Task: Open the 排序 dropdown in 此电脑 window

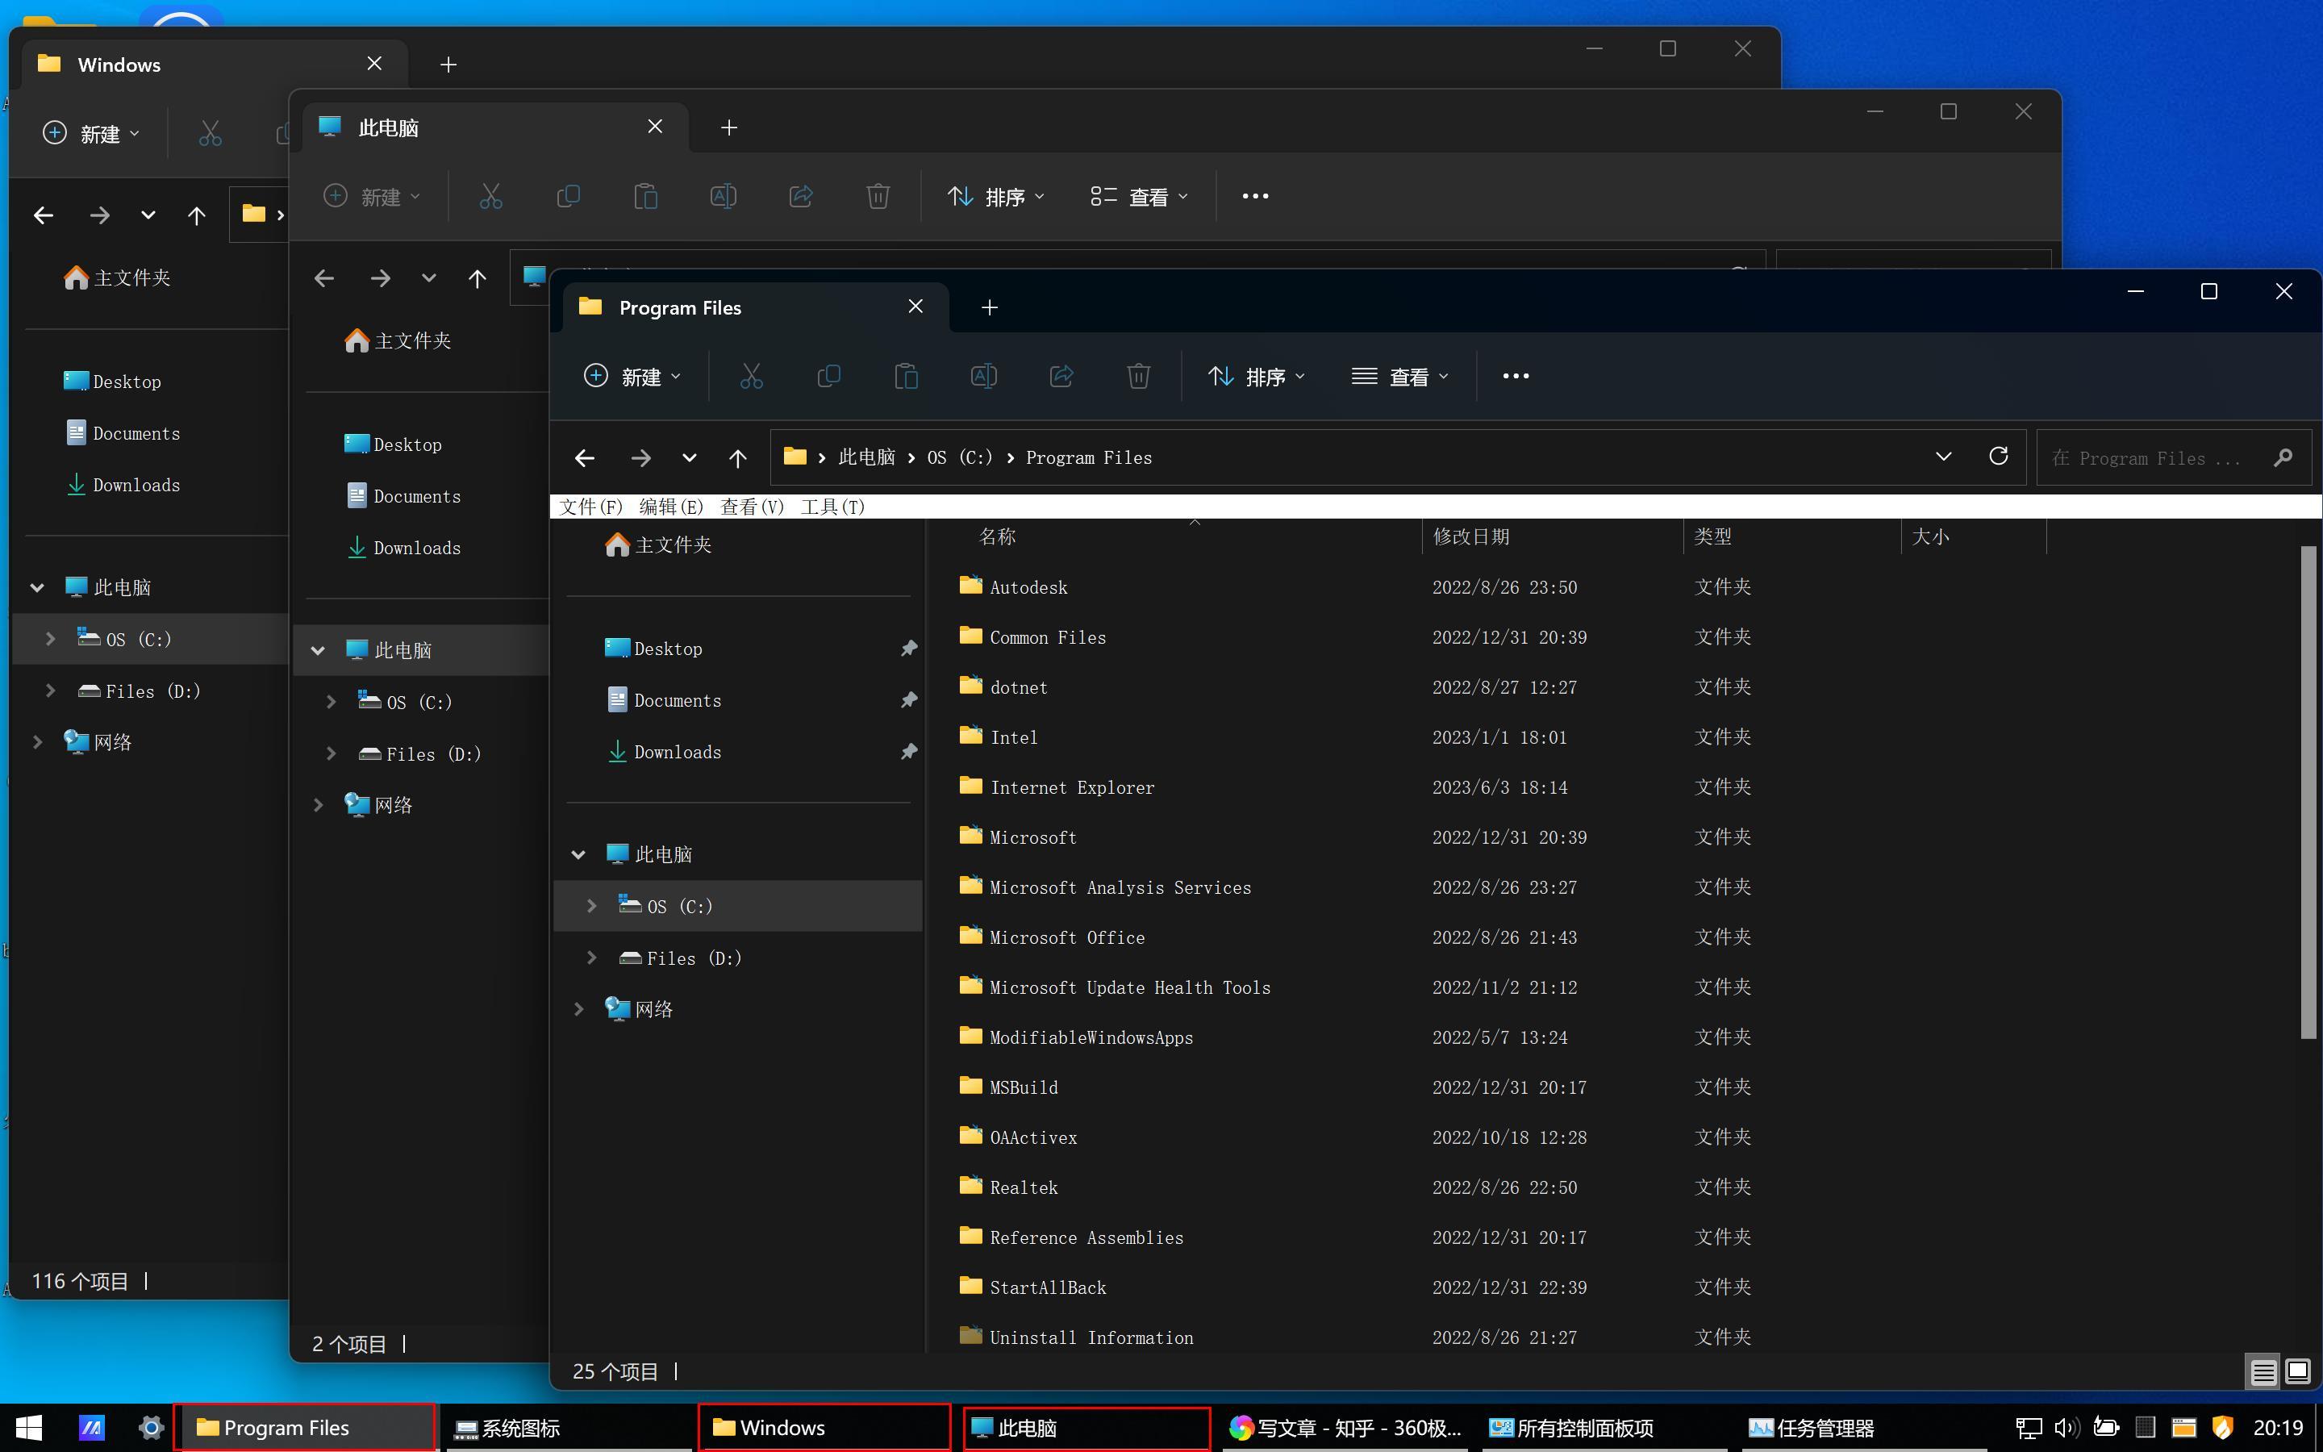Action: [x=996, y=197]
